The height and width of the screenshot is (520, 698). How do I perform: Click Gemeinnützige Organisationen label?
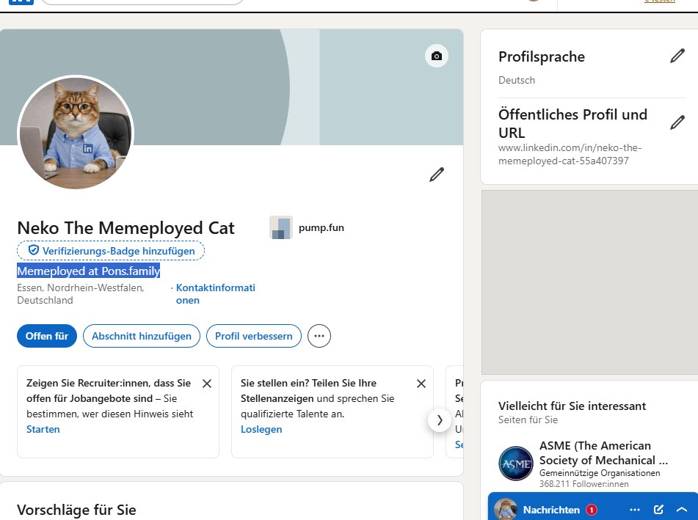pyautogui.click(x=600, y=473)
